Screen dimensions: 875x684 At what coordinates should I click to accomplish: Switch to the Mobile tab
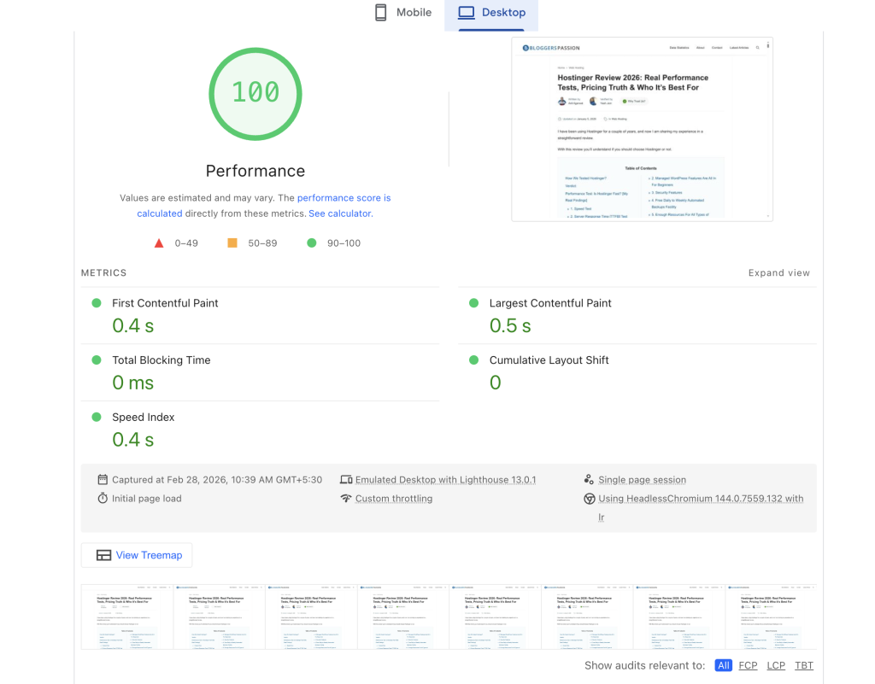tap(403, 14)
